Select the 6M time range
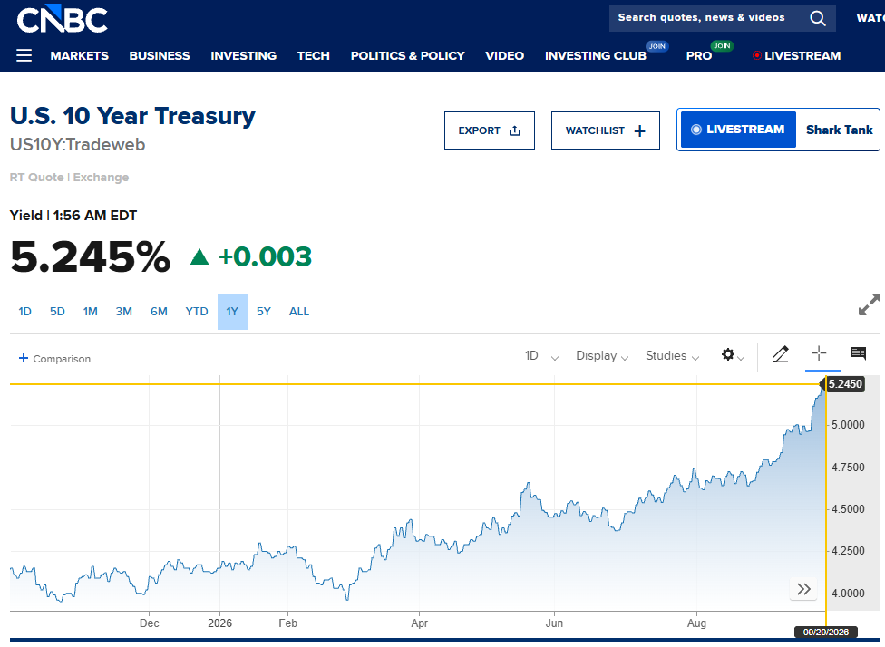885x647 pixels. [x=159, y=312]
